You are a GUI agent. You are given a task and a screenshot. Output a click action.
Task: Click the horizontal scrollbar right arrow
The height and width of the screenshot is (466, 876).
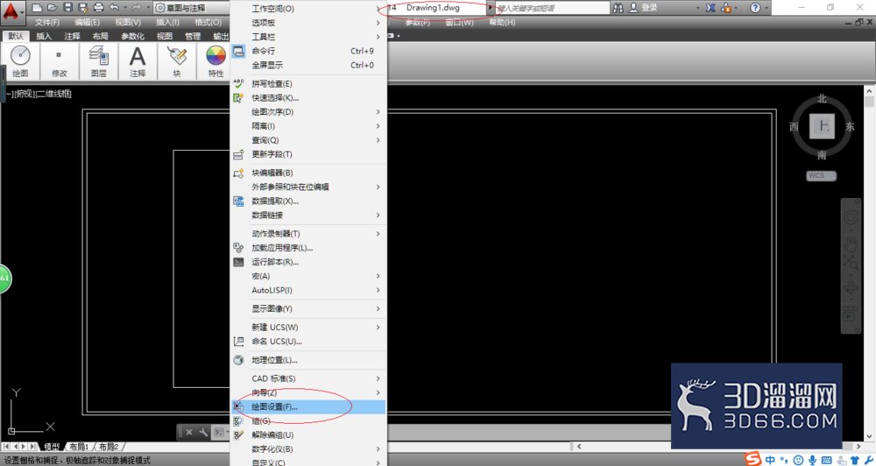pyautogui.click(x=860, y=447)
